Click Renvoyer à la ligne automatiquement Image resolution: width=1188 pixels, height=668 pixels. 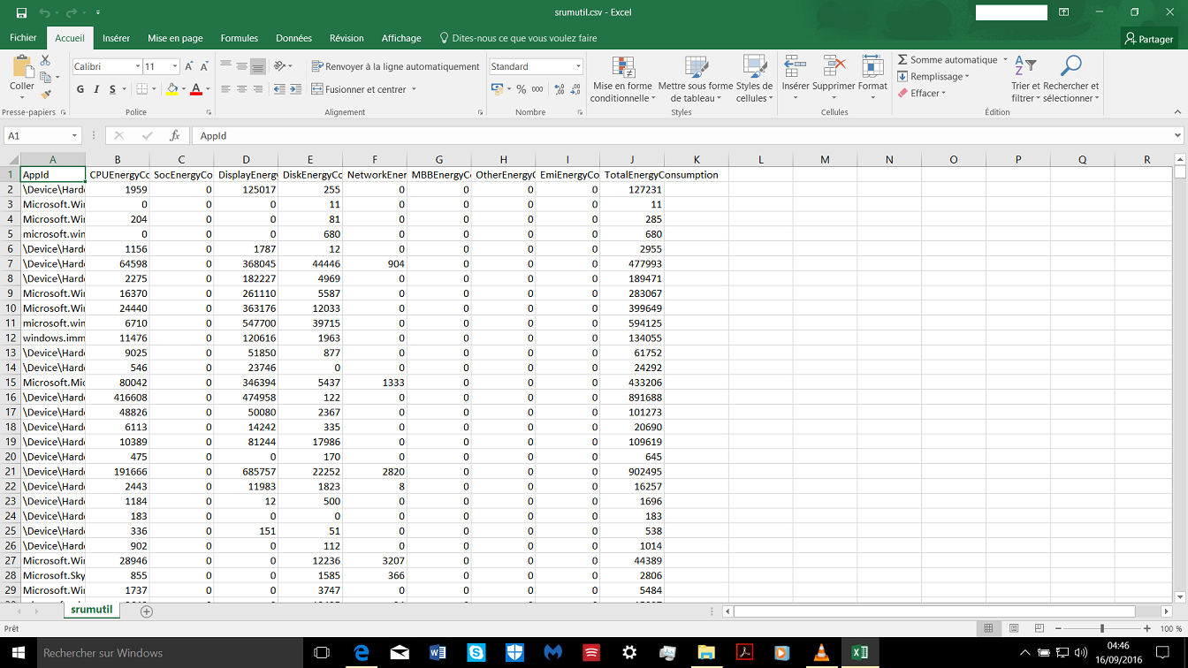pos(395,66)
